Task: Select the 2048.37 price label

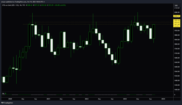Action: 177,16
